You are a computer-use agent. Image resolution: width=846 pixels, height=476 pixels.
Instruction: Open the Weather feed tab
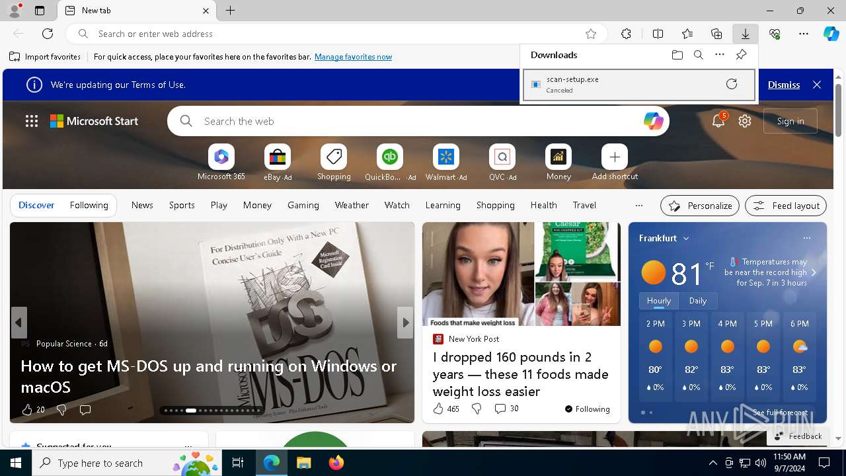[x=352, y=205]
